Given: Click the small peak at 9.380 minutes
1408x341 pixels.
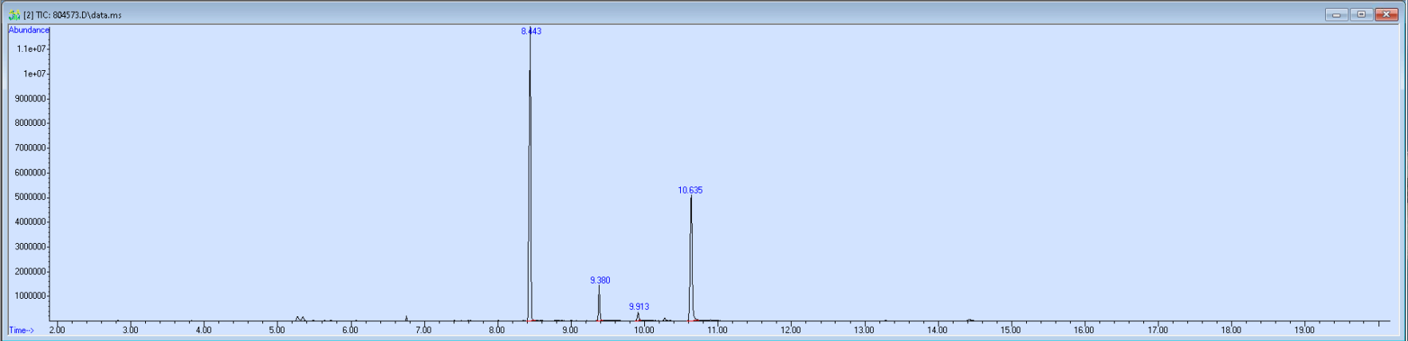Looking at the screenshot, I should tap(600, 304).
